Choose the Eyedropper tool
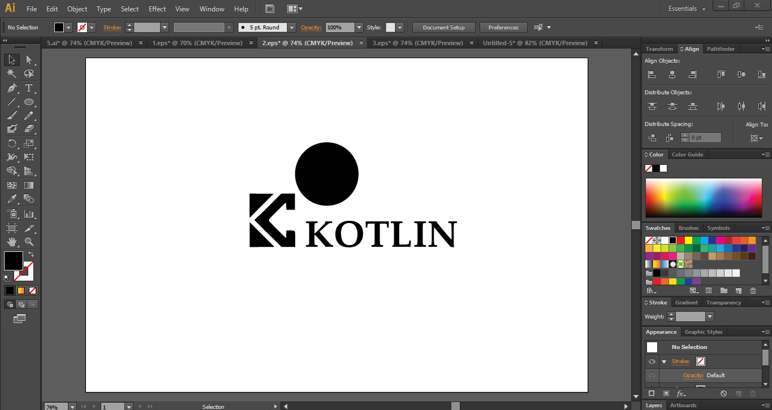772x410 pixels. click(x=11, y=199)
